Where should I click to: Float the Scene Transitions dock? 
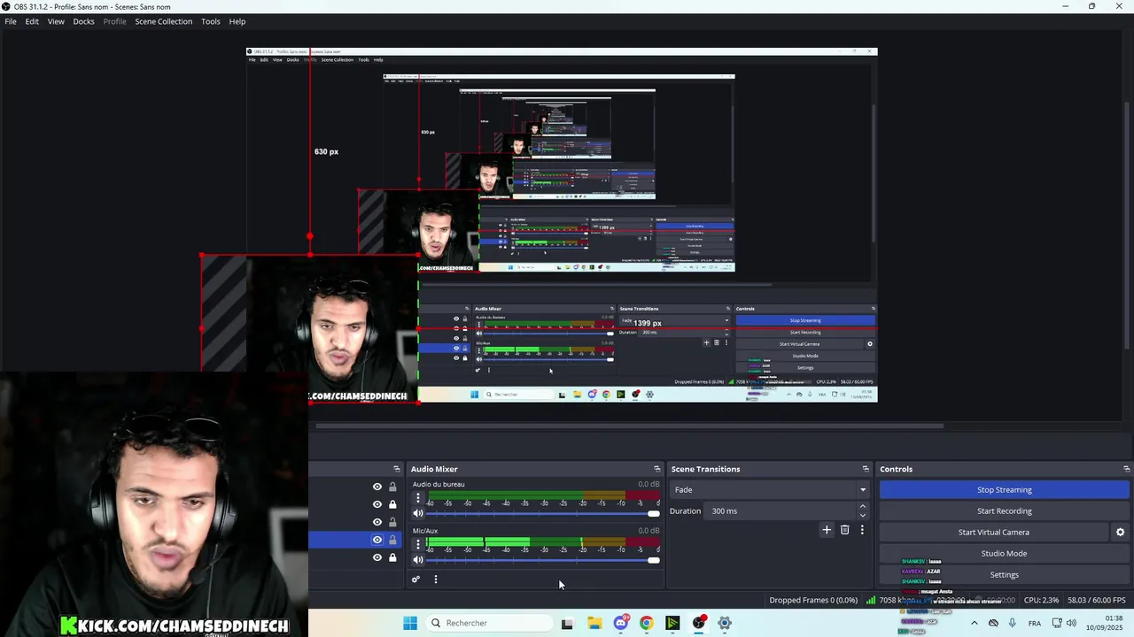866,469
